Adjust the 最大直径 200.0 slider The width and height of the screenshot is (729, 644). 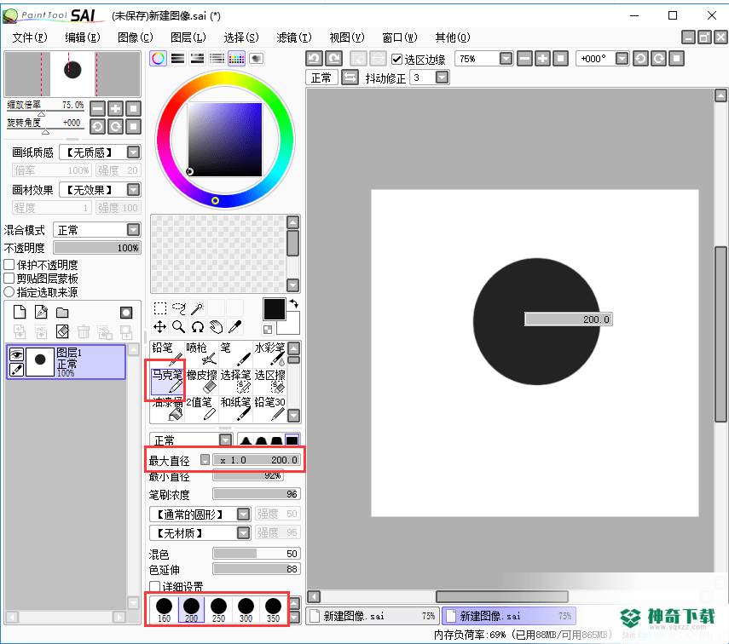[257, 460]
